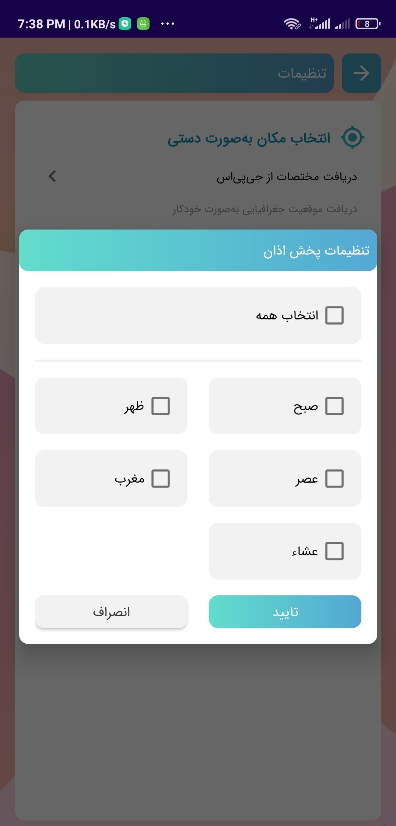
Task: Click the H+ cellular signal icon
Action: pyautogui.click(x=320, y=23)
